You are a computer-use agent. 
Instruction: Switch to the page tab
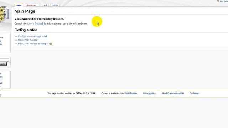(19, 5)
